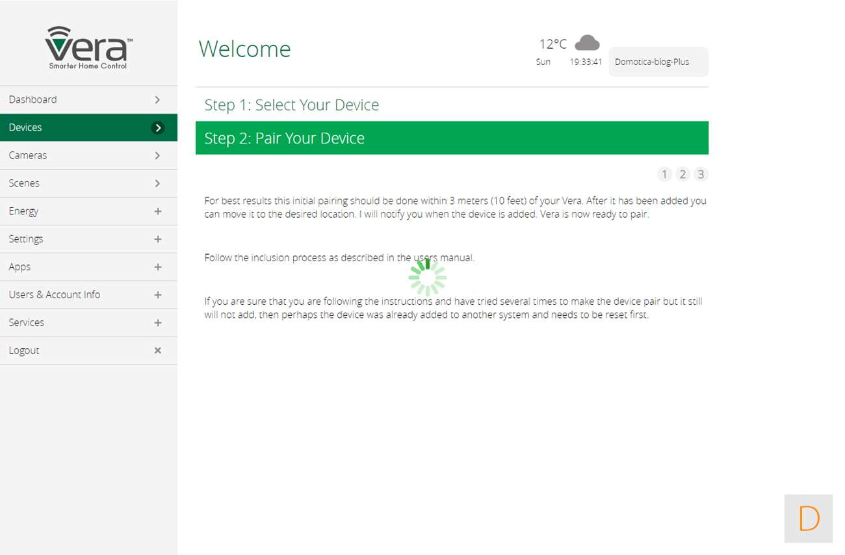The width and height of the screenshot is (845, 555).
Task: Click the Domotica-blog-Plus controller box
Action: 658,62
